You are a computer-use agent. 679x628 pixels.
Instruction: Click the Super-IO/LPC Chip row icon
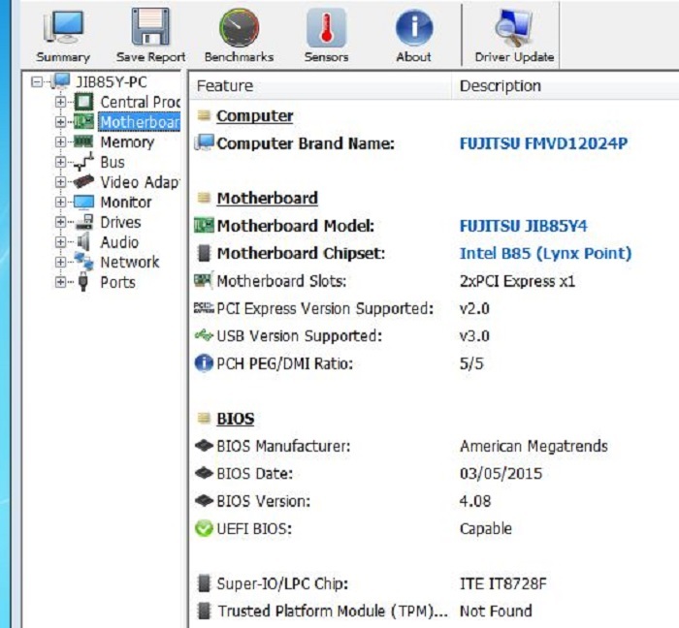pos(204,583)
